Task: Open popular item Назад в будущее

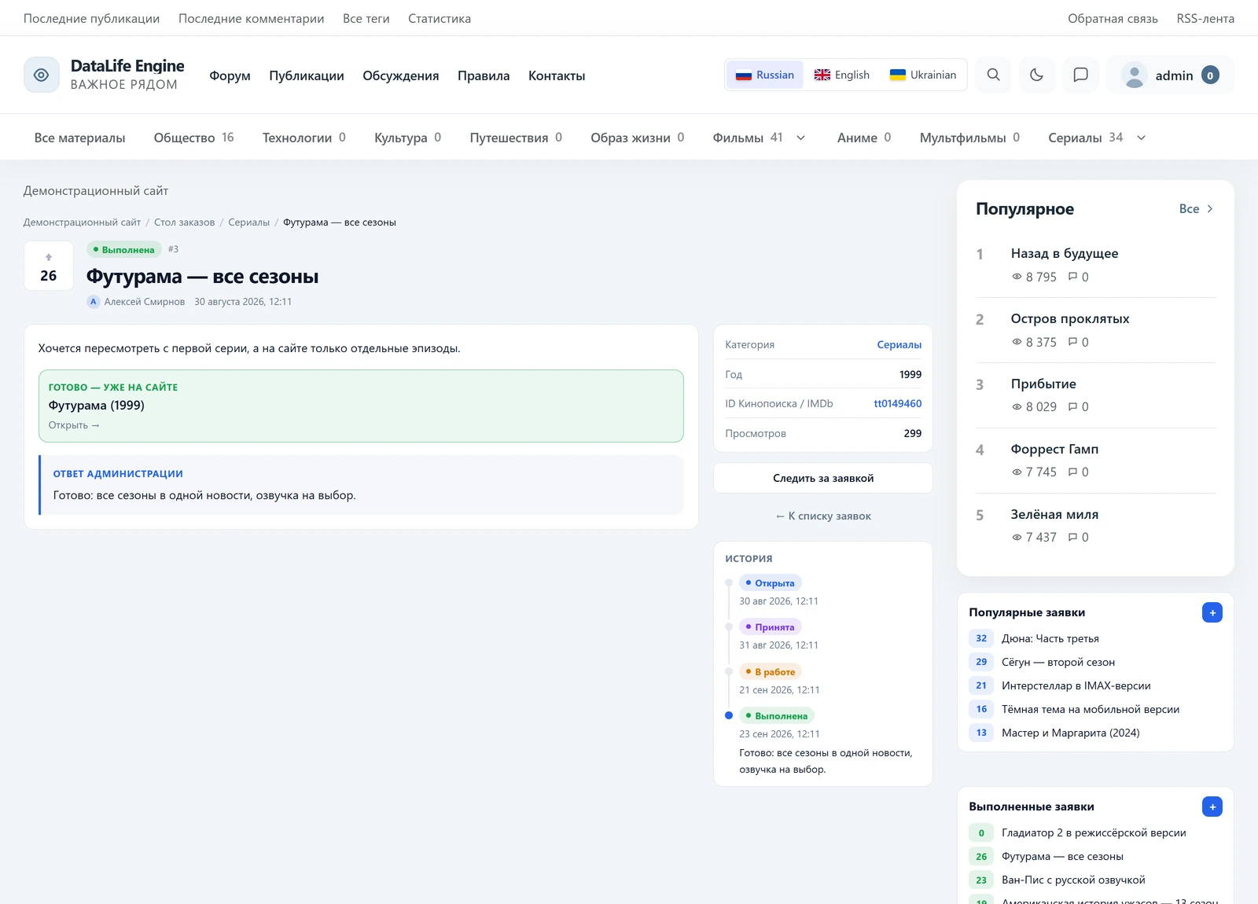Action: point(1065,253)
